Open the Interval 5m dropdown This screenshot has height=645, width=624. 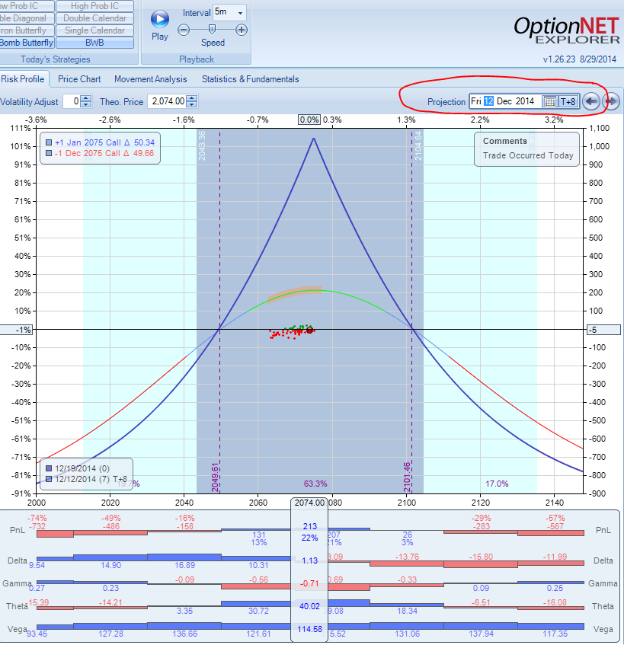[240, 13]
